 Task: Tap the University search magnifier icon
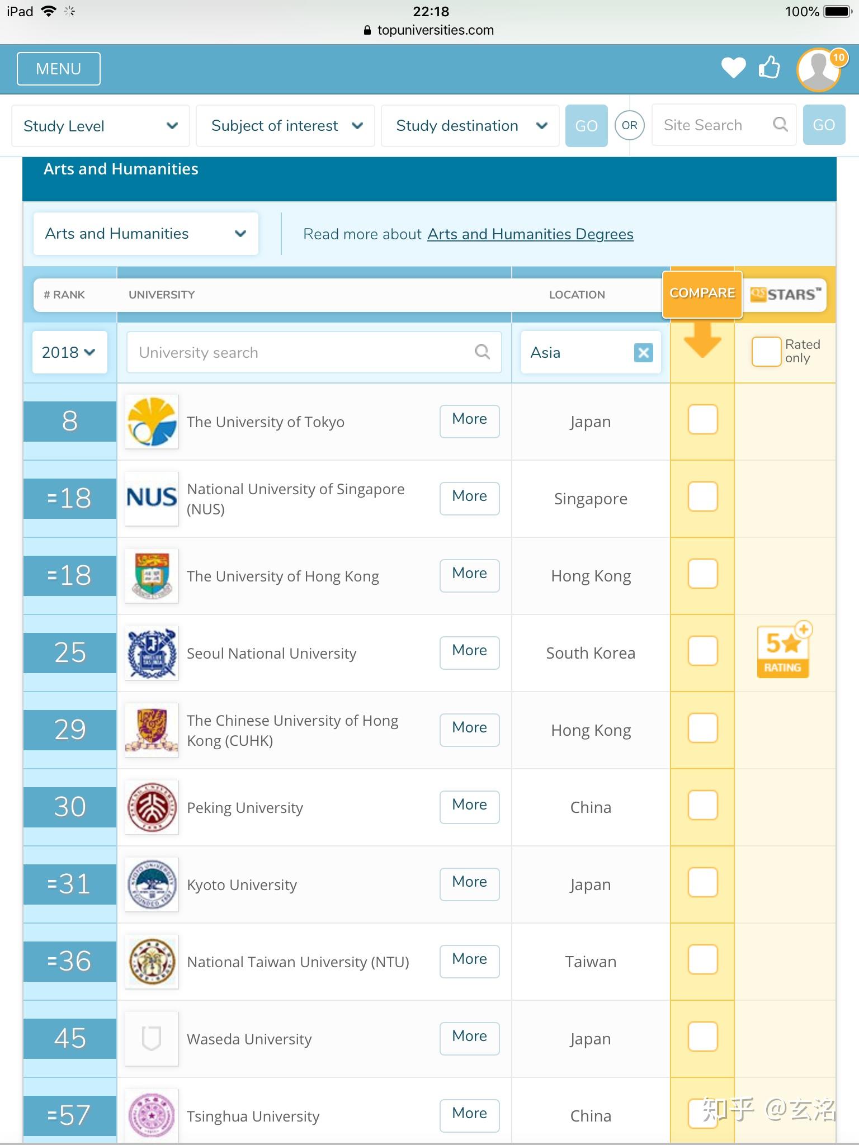[482, 352]
